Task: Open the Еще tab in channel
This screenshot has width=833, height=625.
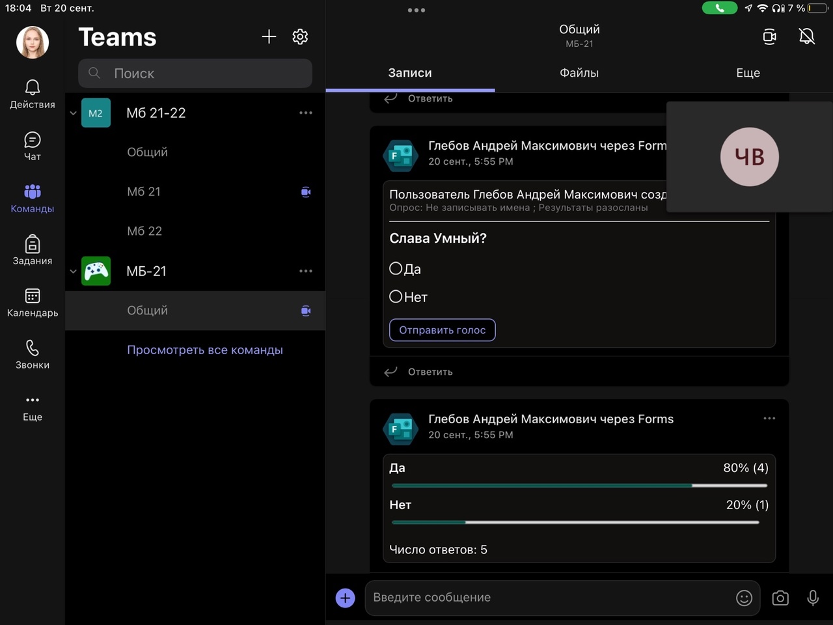Action: 748,73
